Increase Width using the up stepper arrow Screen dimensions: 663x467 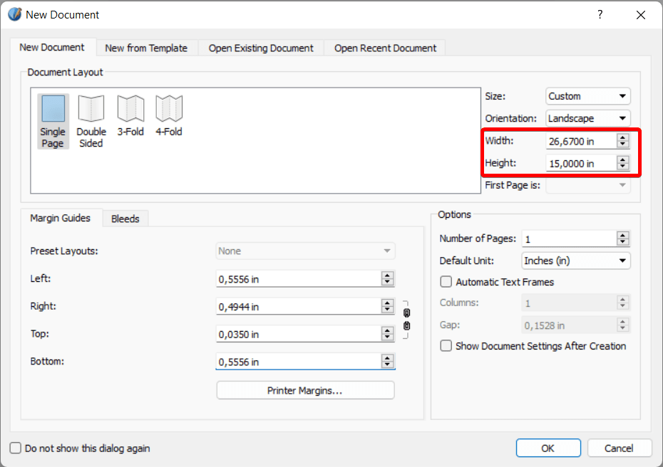(x=623, y=137)
